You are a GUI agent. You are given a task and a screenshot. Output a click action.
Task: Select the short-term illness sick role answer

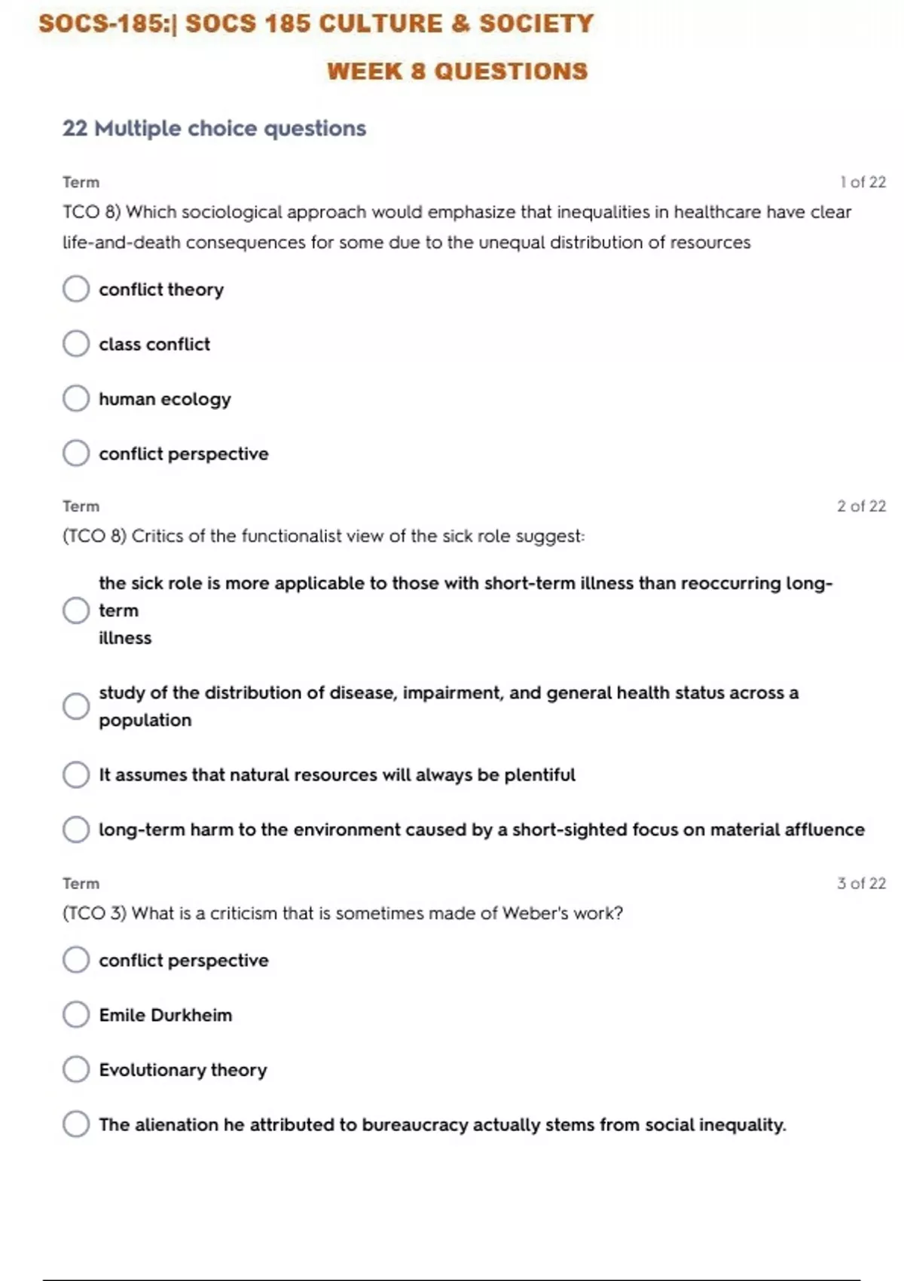[x=76, y=610]
